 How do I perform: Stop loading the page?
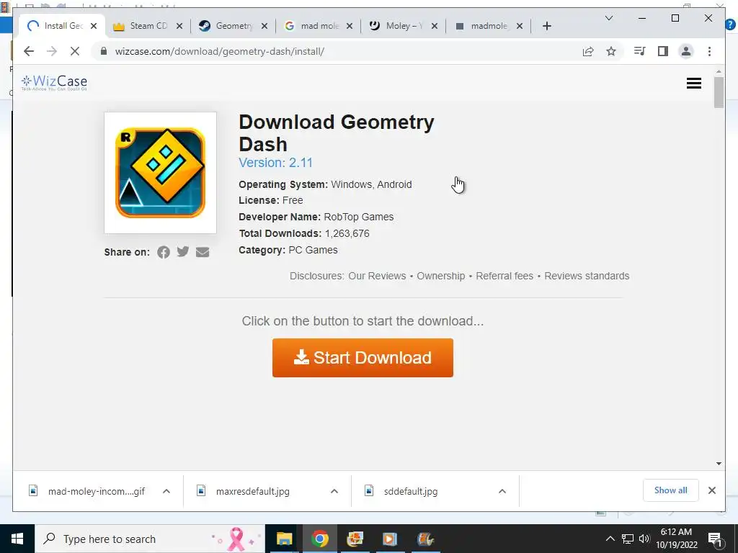(75, 51)
